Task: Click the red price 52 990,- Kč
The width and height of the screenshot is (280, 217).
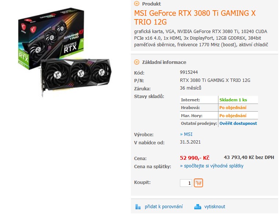Action: (x=195, y=158)
